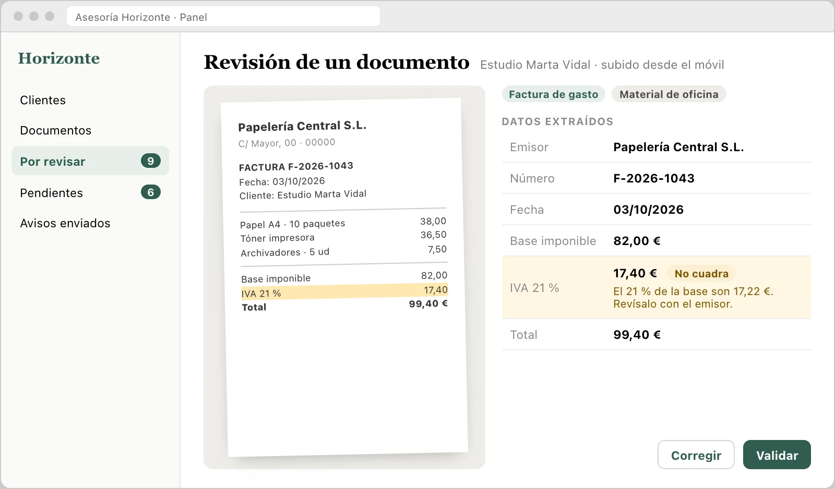
Task: Click the Pendientes count badge 6
Action: (x=151, y=192)
